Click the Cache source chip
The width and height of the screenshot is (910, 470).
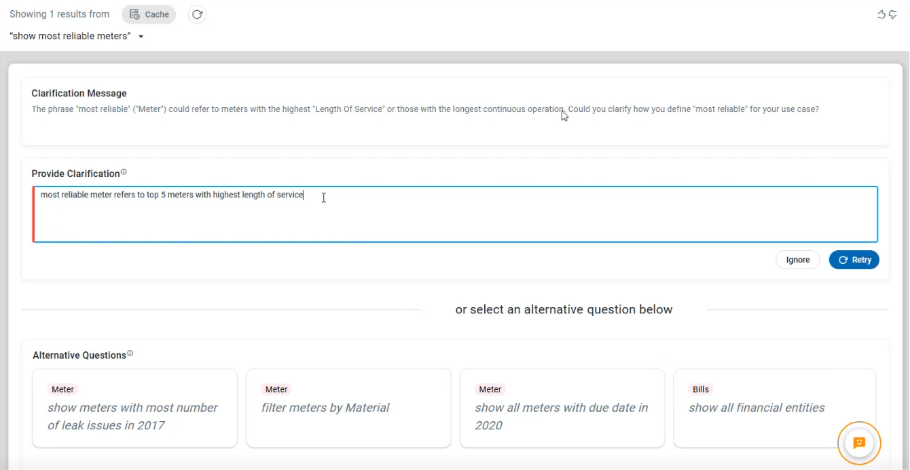149,14
